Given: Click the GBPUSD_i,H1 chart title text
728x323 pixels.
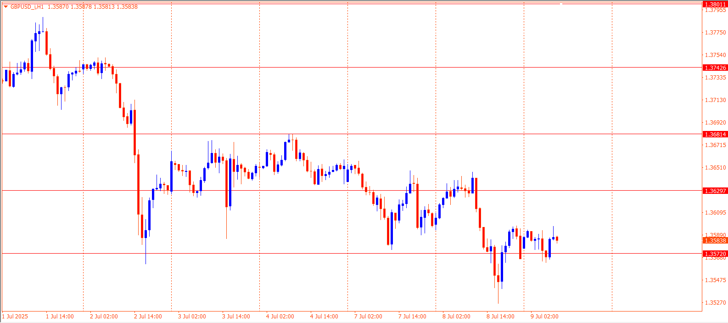Looking at the screenshot, I should point(27,7).
